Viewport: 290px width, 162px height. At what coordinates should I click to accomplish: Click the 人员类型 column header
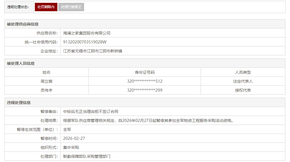(243, 72)
